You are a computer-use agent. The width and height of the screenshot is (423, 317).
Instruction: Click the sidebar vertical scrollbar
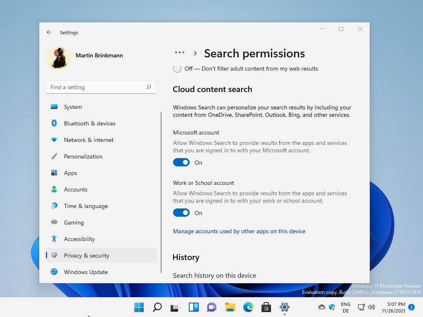(161, 192)
